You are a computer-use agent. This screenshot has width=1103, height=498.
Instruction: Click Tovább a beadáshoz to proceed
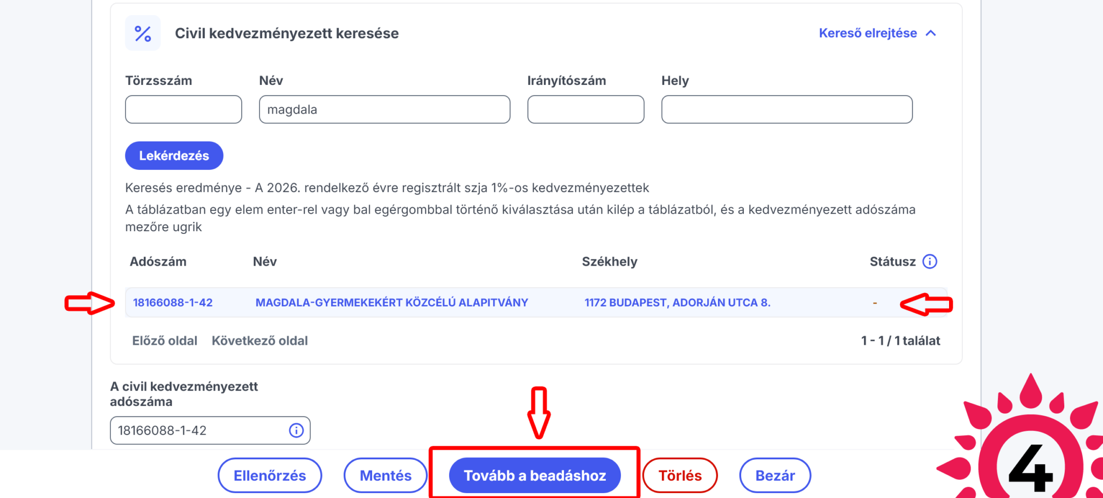coord(535,475)
